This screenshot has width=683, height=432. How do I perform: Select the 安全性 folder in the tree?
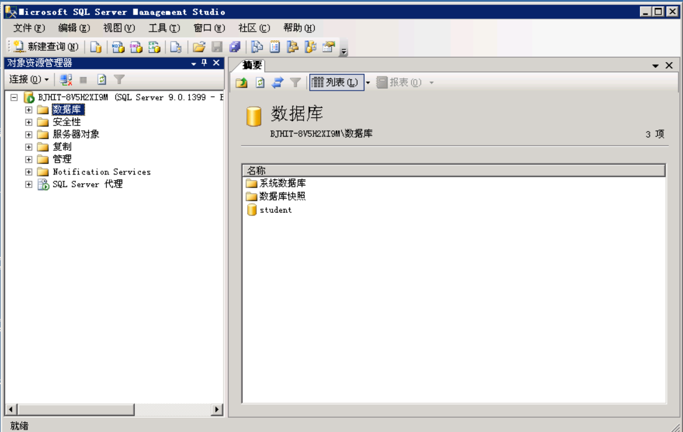pyautogui.click(x=66, y=122)
